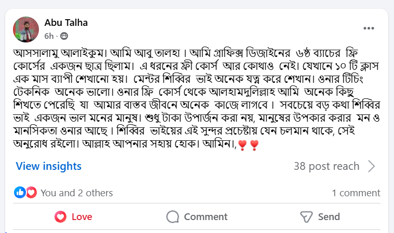
Task: Toggle the Love reaction label off
Action: click(82, 216)
